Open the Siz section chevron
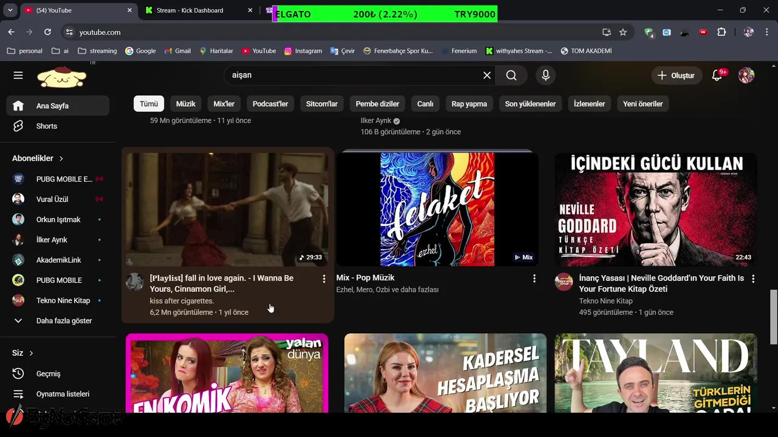The width and height of the screenshot is (778, 437). point(31,353)
